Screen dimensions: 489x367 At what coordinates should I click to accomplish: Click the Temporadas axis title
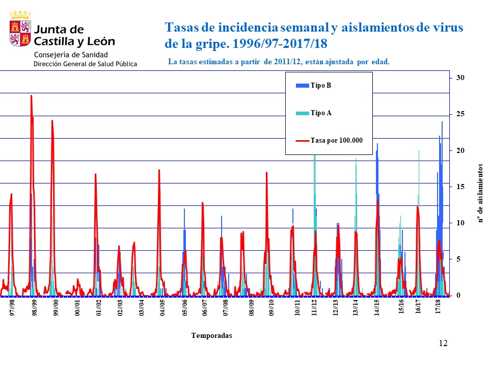coord(211,335)
